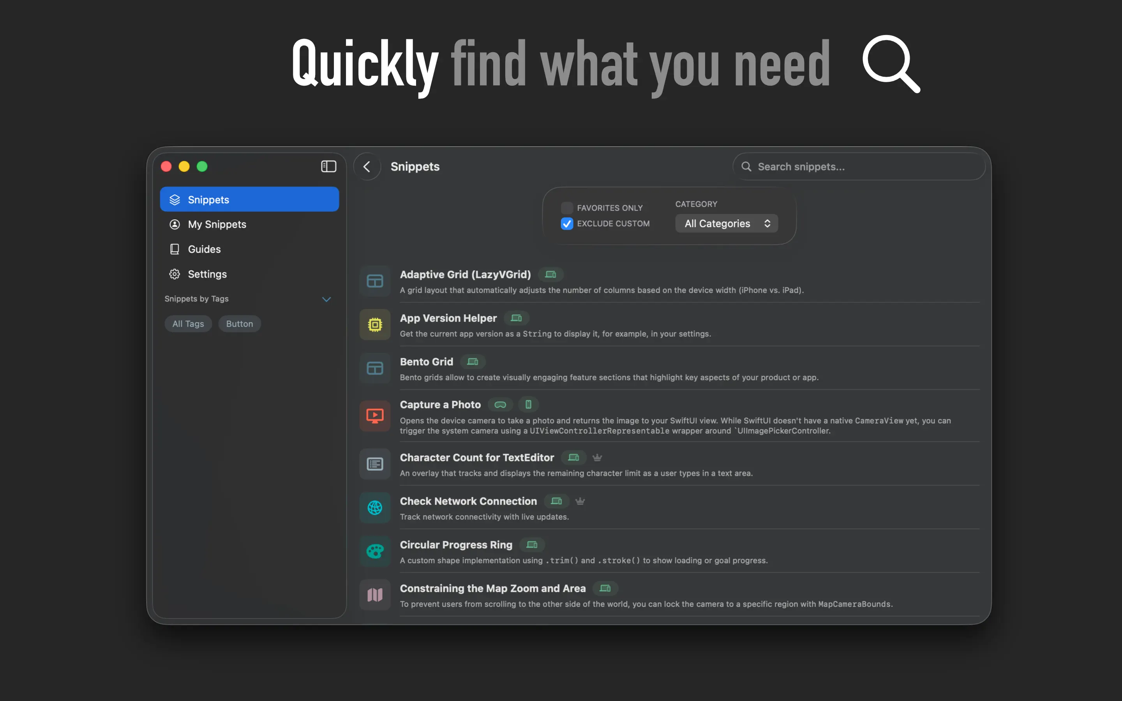The width and height of the screenshot is (1122, 701).
Task: Uncheck the Exclude Custom checkbox
Action: click(566, 224)
